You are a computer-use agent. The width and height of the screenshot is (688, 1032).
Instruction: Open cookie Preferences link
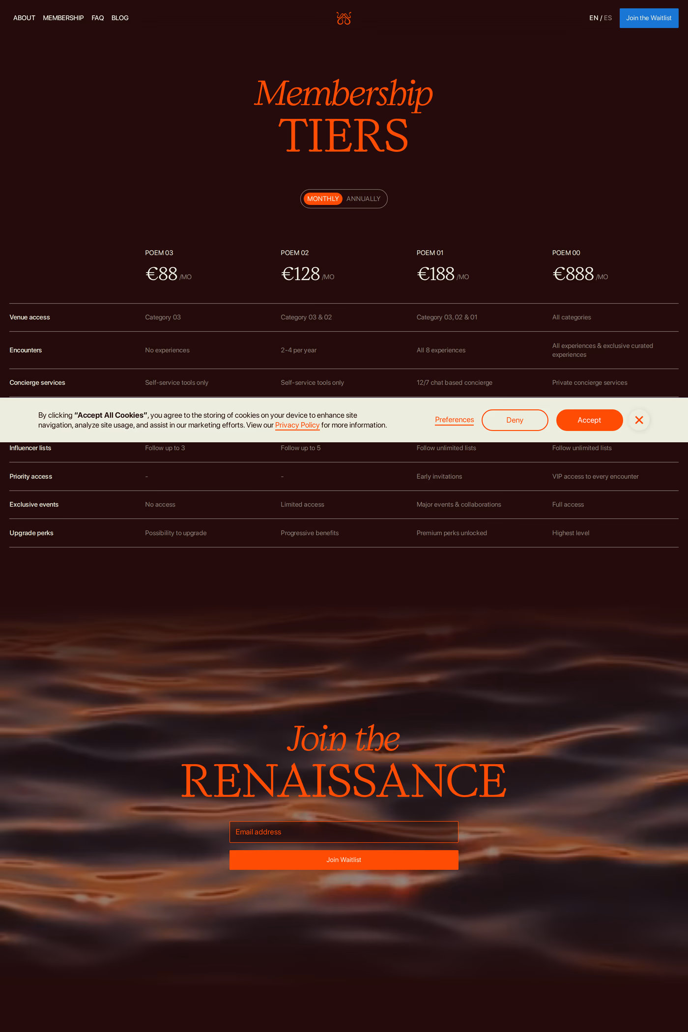pos(454,420)
